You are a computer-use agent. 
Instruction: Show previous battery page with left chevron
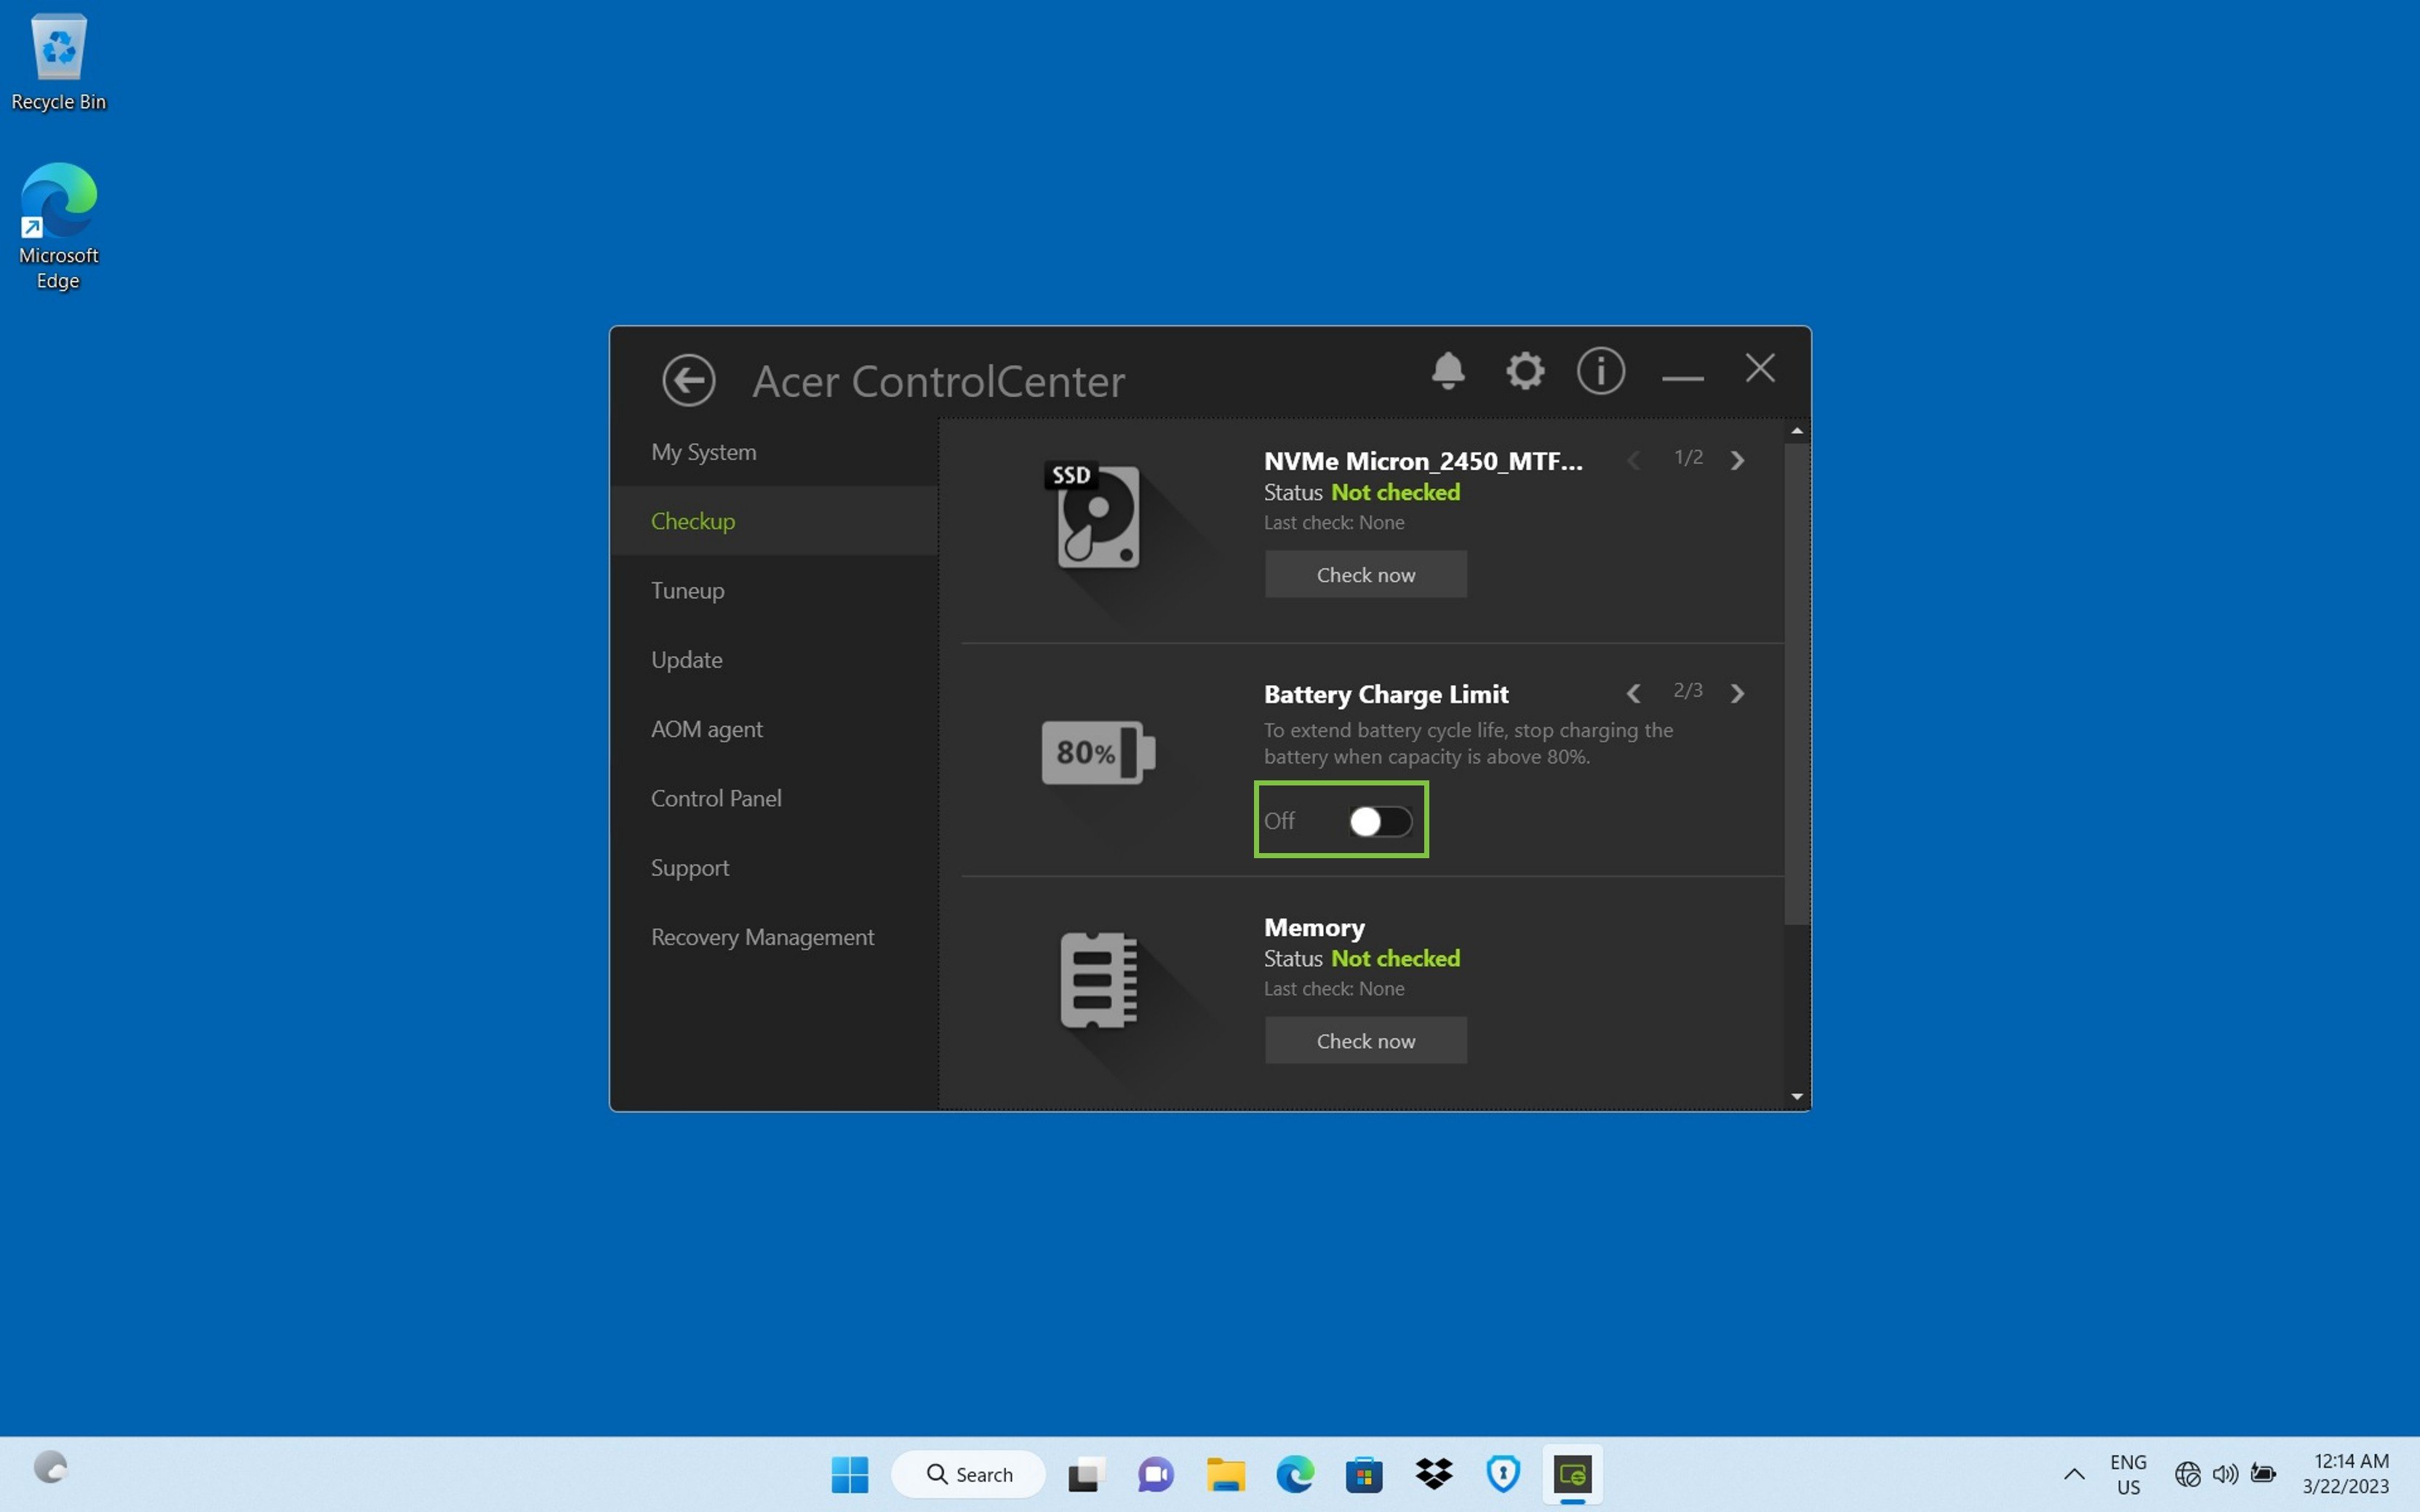(x=1633, y=693)
